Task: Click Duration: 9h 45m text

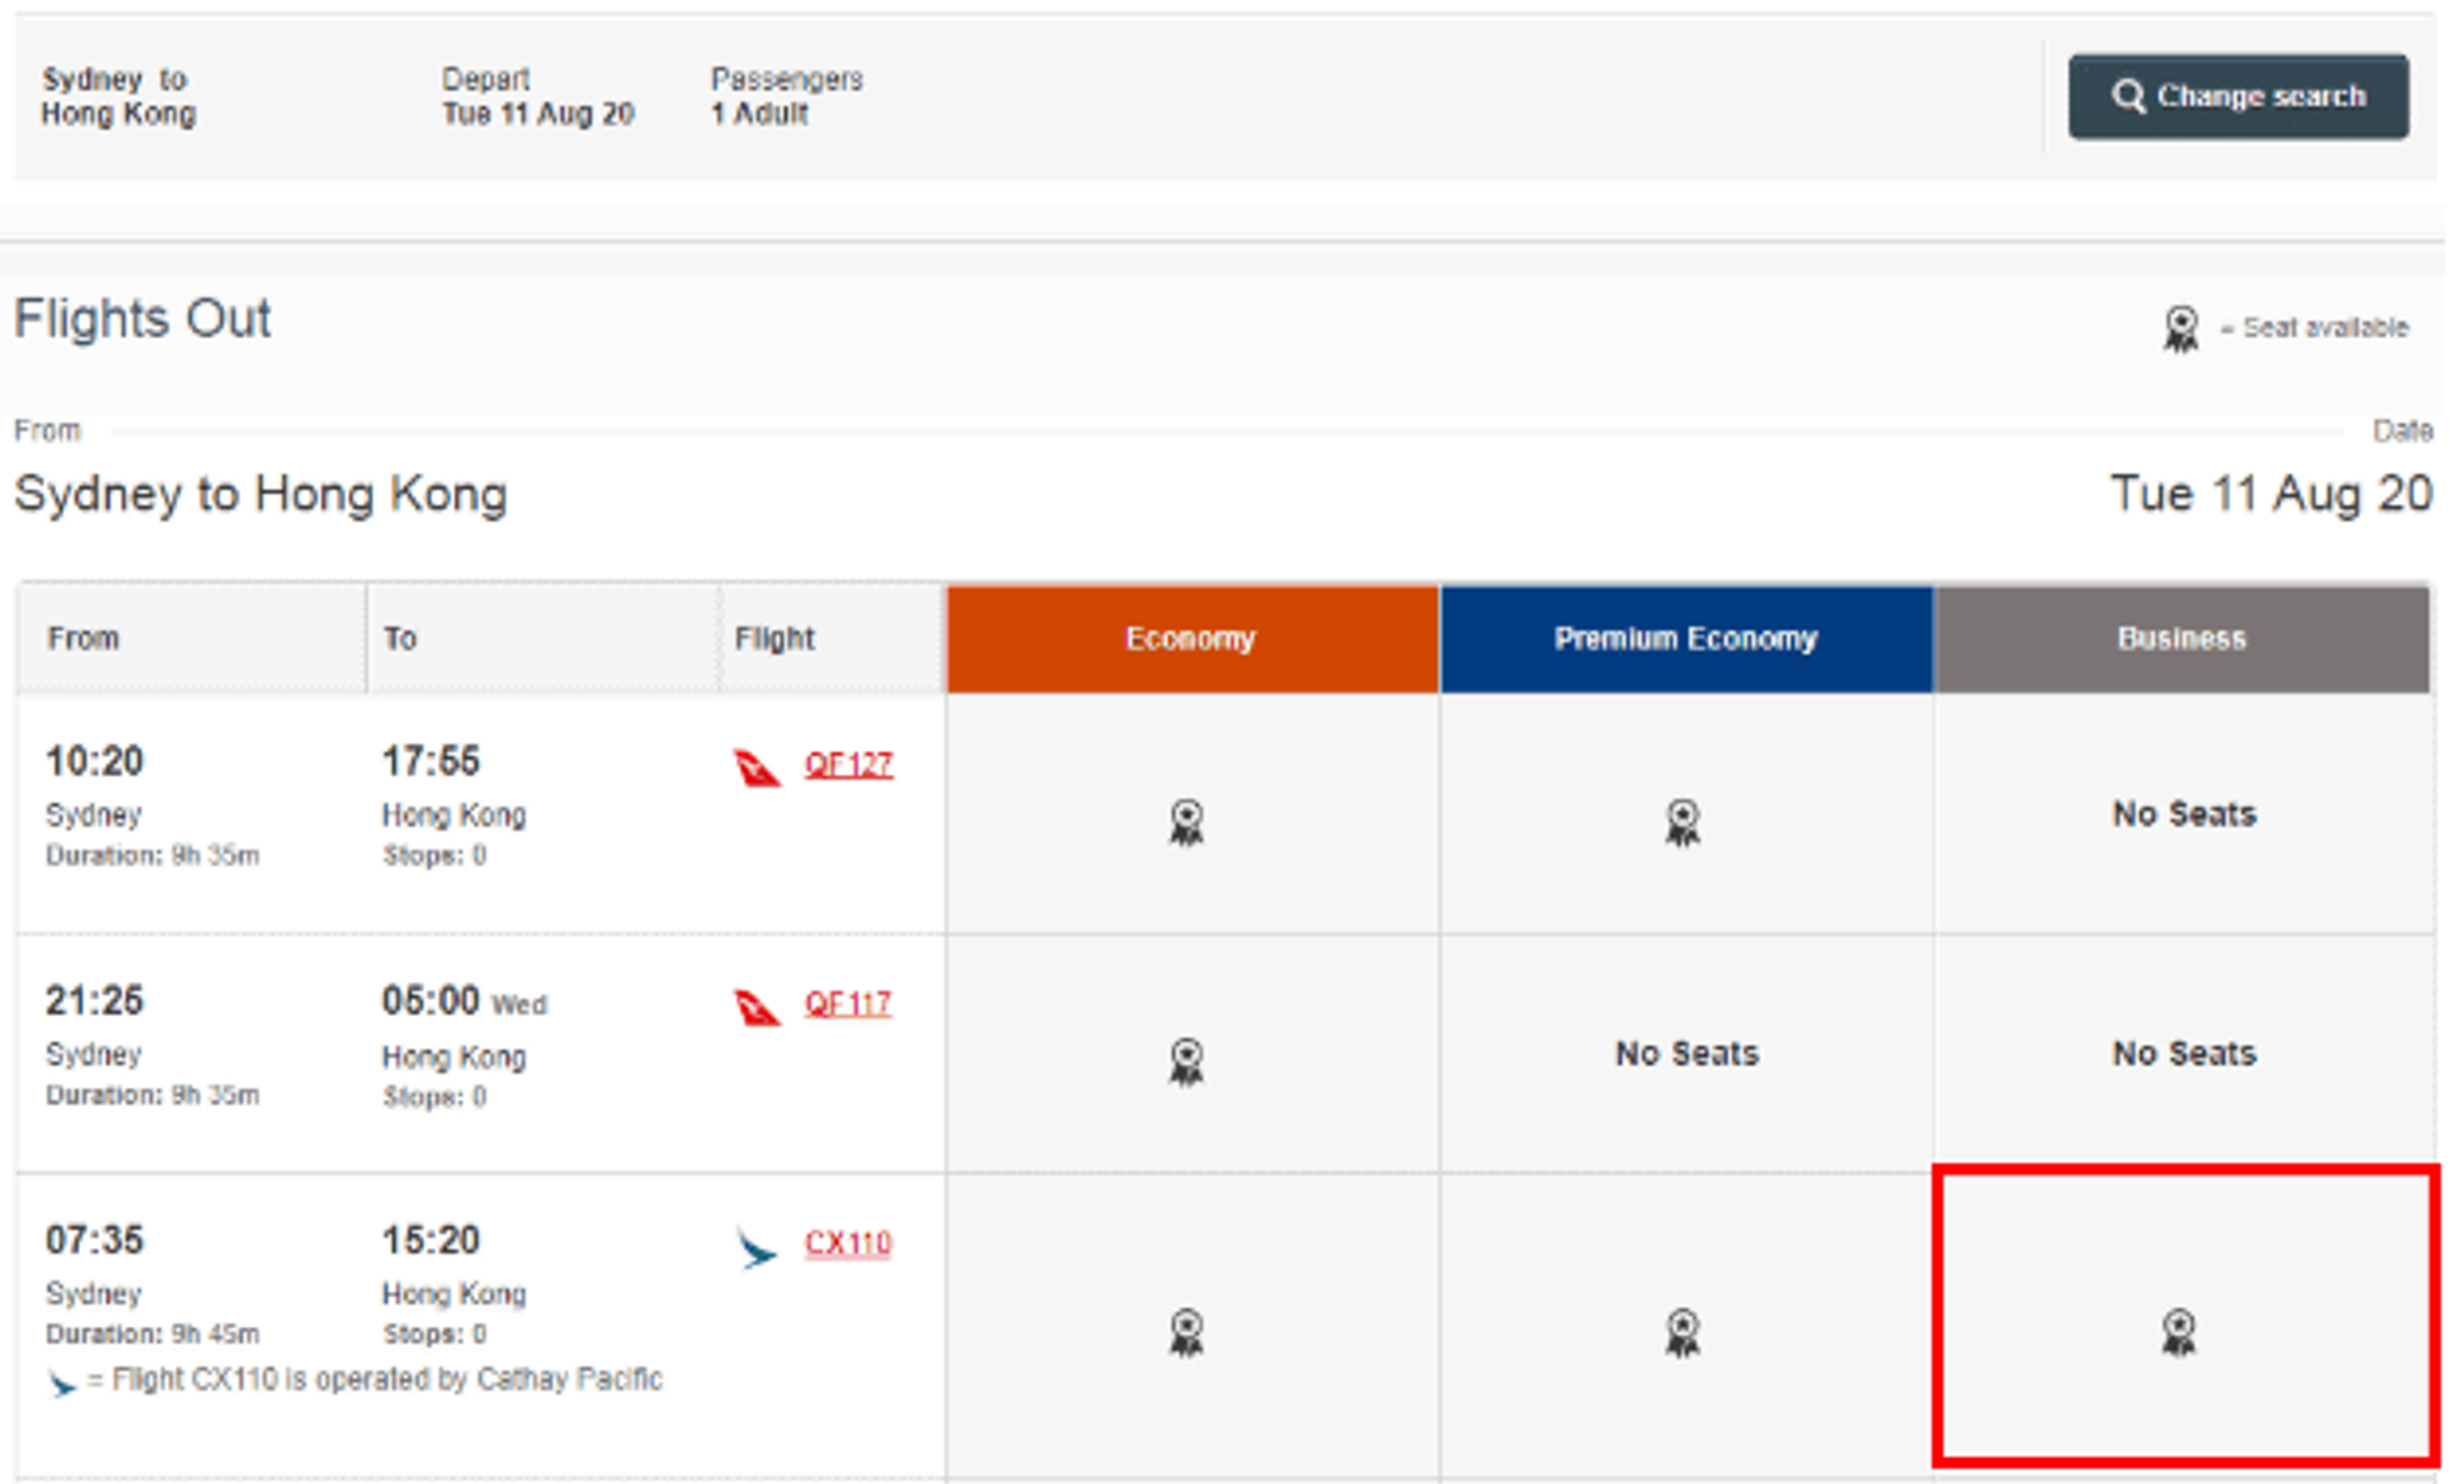Action: click(153, 1334)
